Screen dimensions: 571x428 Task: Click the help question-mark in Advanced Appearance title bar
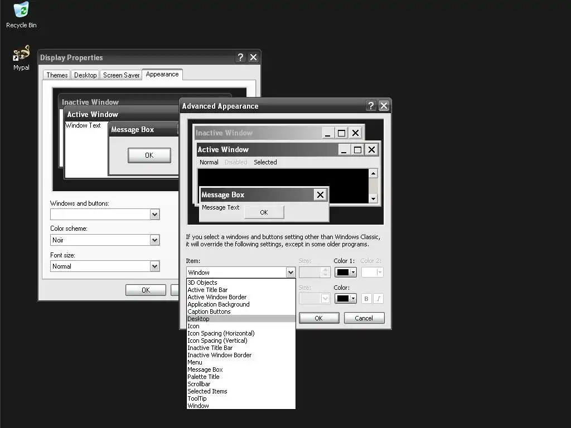click(x=371, y=105)
